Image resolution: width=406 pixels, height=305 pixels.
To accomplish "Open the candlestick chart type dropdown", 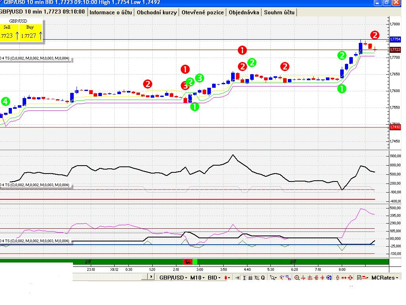I will 227,278.
